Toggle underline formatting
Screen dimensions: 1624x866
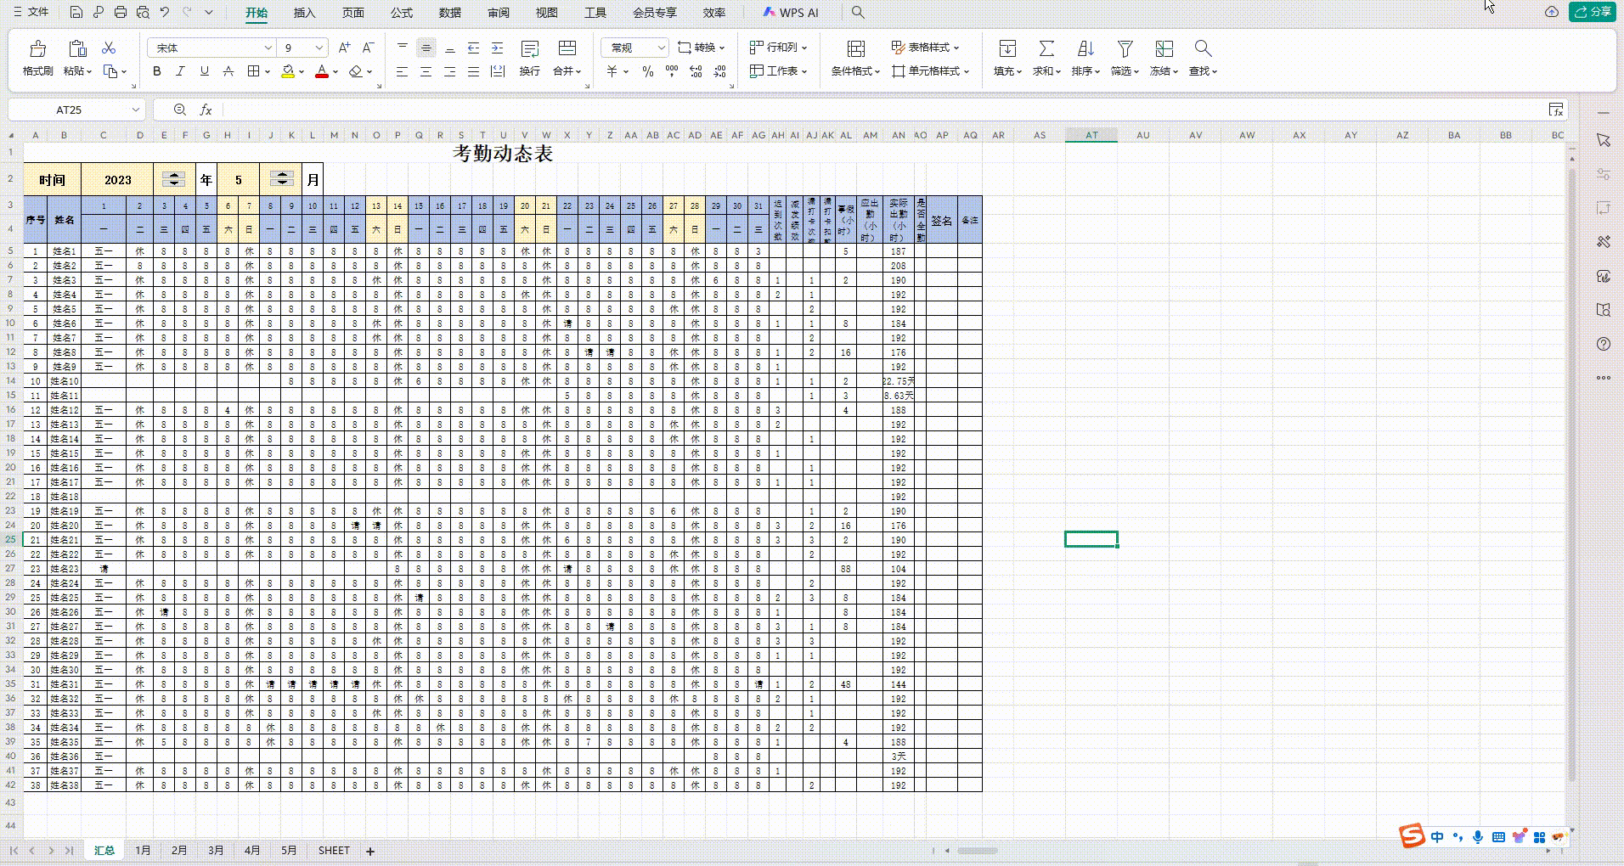click(x=203, y=71)
